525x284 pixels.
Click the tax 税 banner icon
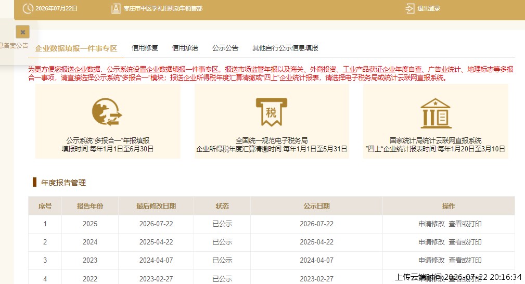(272, 112)
